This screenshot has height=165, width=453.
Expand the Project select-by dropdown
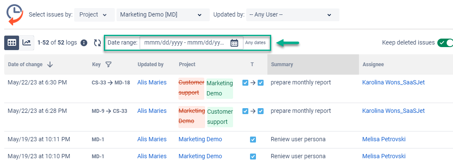pyautogui.click(x=94, y=15)
